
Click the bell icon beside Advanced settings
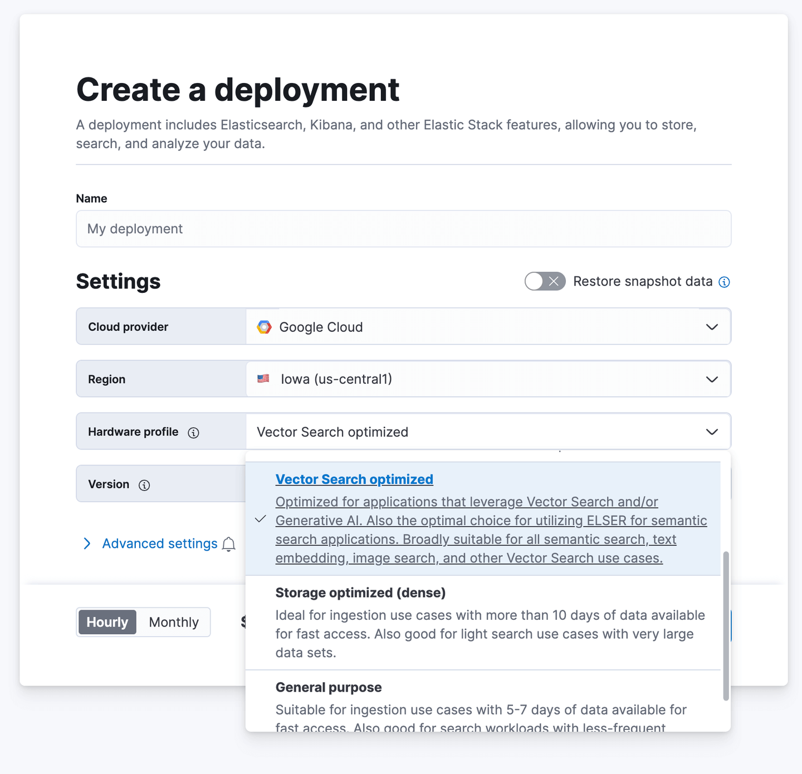click(x=228, y=545)
